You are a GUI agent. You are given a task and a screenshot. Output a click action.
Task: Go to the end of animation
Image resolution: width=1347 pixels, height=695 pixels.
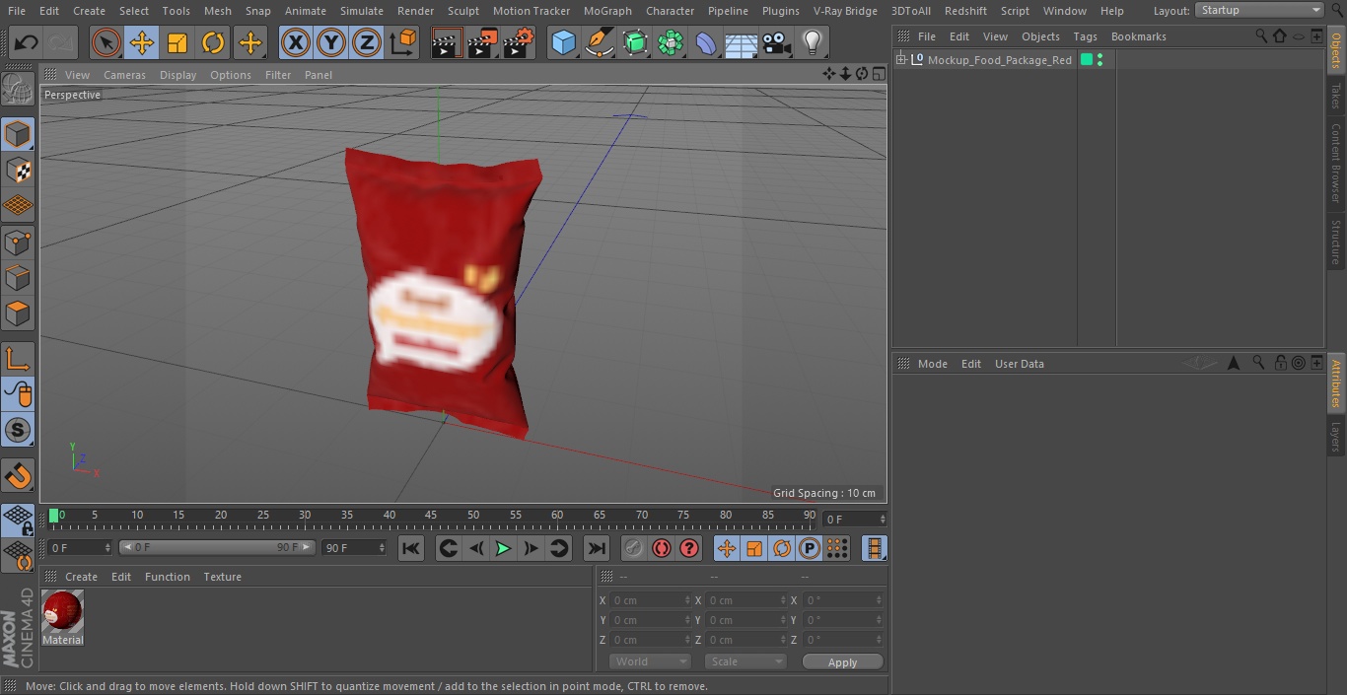597,548
